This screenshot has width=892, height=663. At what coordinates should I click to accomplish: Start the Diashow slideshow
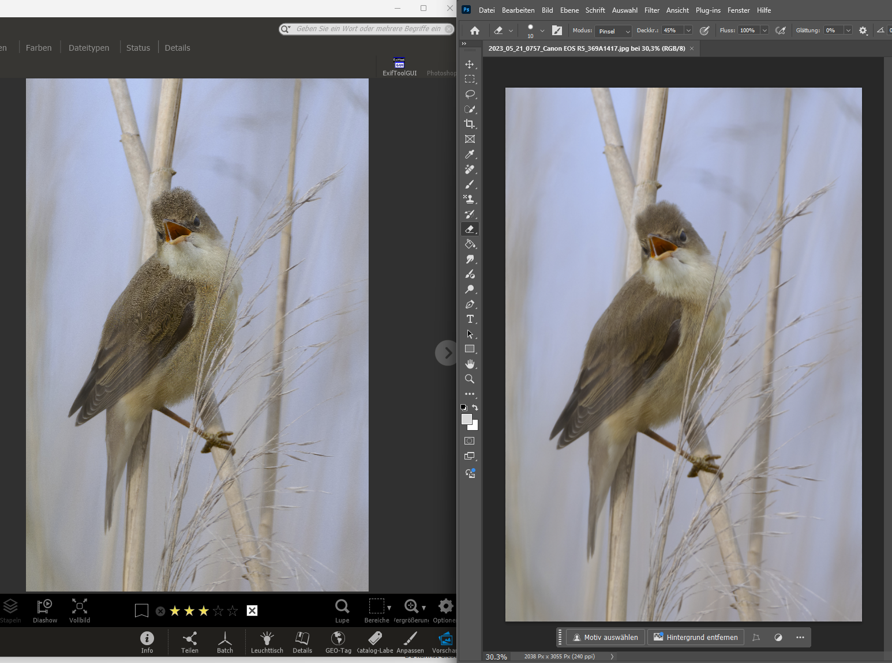[45, 611]
